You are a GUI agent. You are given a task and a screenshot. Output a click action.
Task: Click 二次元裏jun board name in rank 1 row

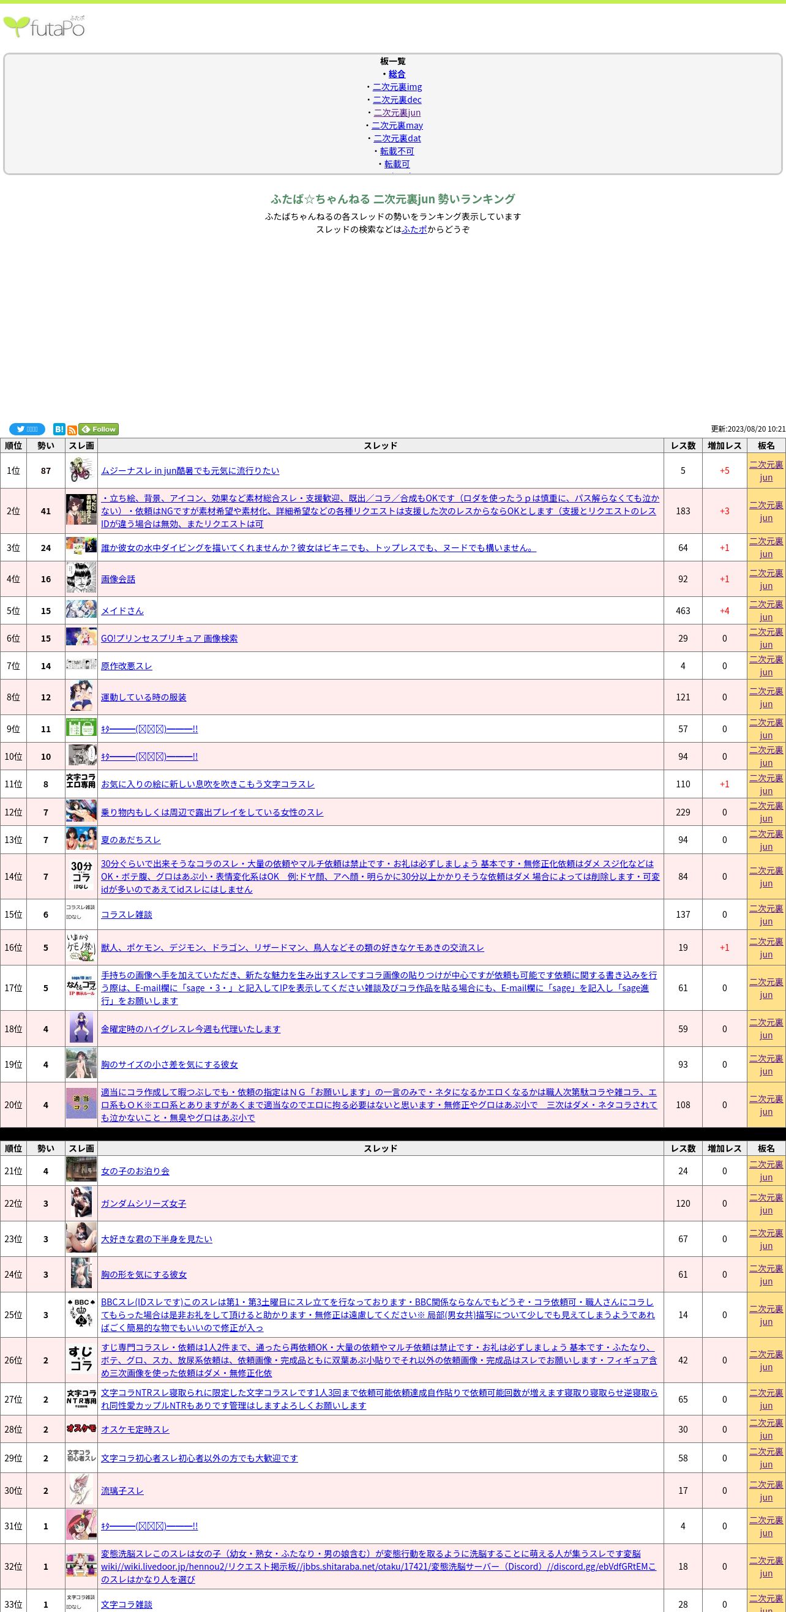pos(766,471)
